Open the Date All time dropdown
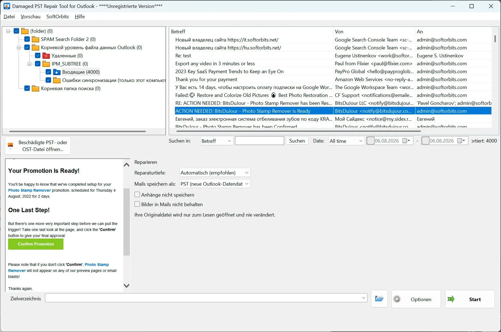The image size is (501, 332). pyautogui.click(x=346, y=141)
